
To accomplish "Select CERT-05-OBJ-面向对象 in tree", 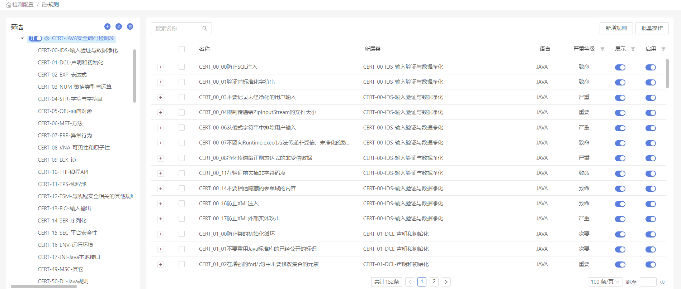I will coord(65,111).
